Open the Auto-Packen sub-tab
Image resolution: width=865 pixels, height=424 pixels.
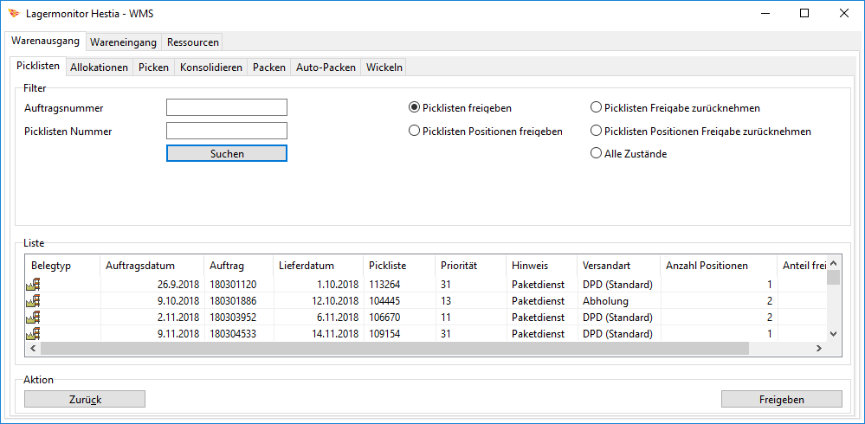(326, 67)
